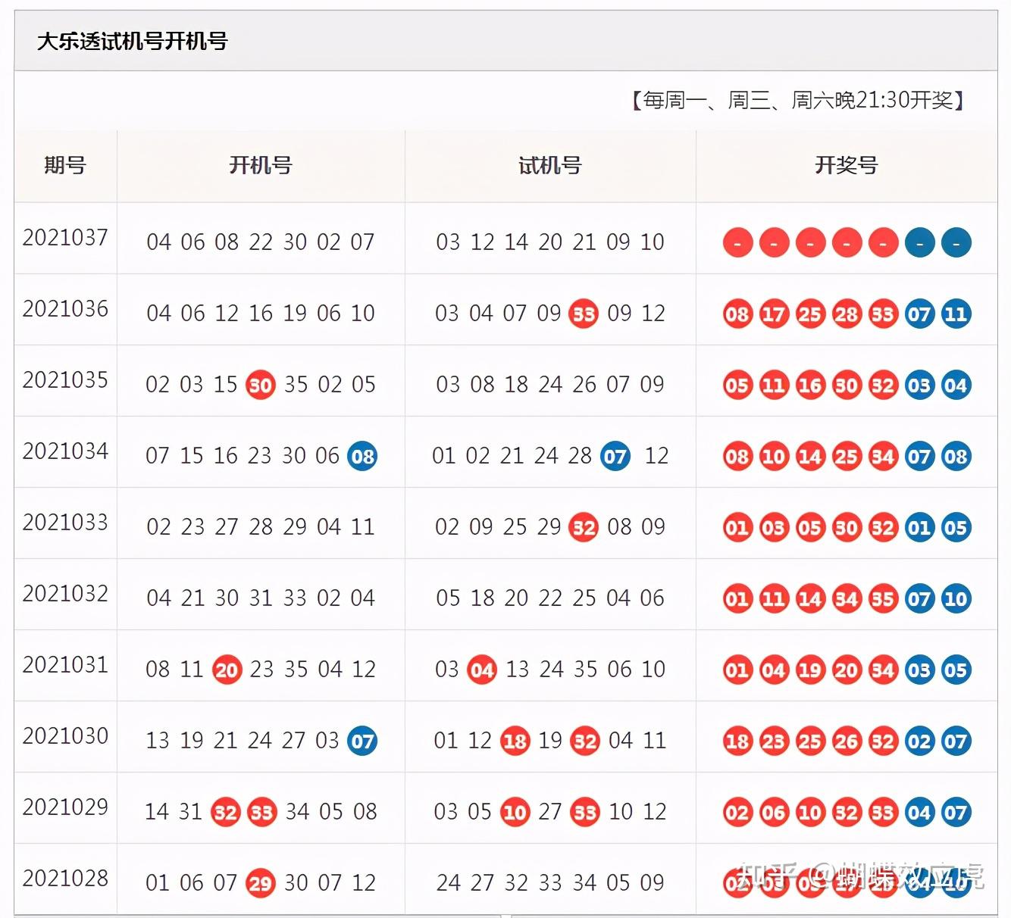Image resolution: width=1011 pixels, height=918 pixels.
Task: Select blue ball 04 in 2021029 开奖号 cell
Action: coord(919,812)
